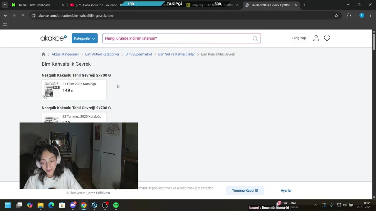The image size is (376, 211).
Task: Open OBS Studio from the taskbar
Action: click(105, 205)
